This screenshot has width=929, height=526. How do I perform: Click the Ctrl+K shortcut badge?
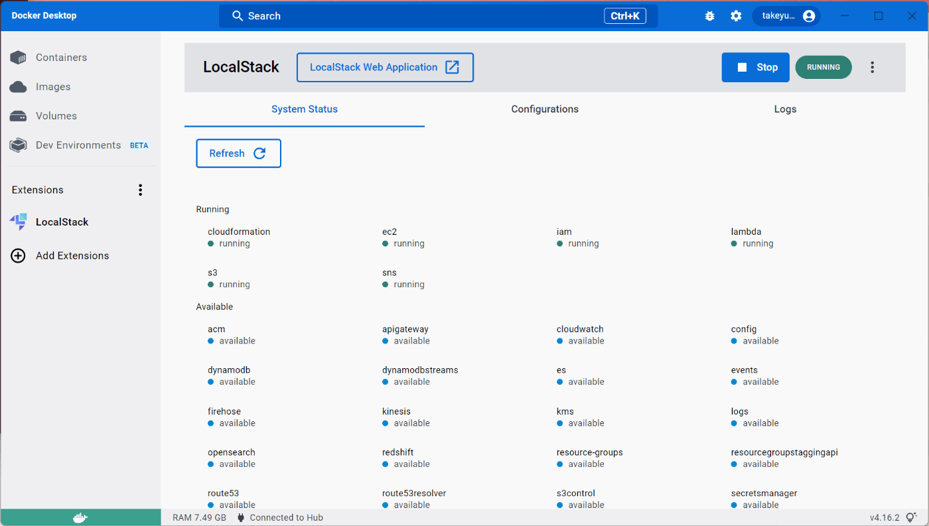tap(625, 16)
